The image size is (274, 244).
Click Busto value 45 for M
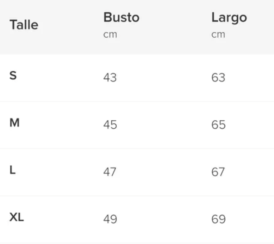[x=110, y=125]
